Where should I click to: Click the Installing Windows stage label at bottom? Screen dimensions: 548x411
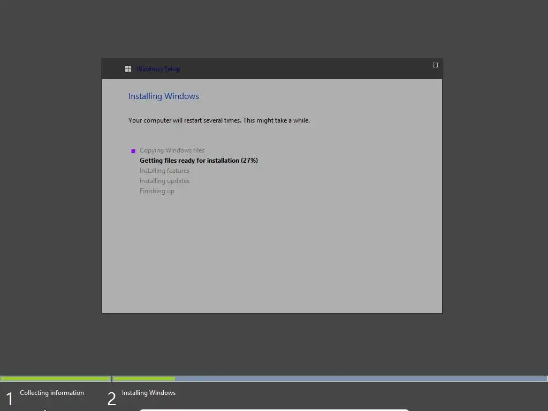149,393
